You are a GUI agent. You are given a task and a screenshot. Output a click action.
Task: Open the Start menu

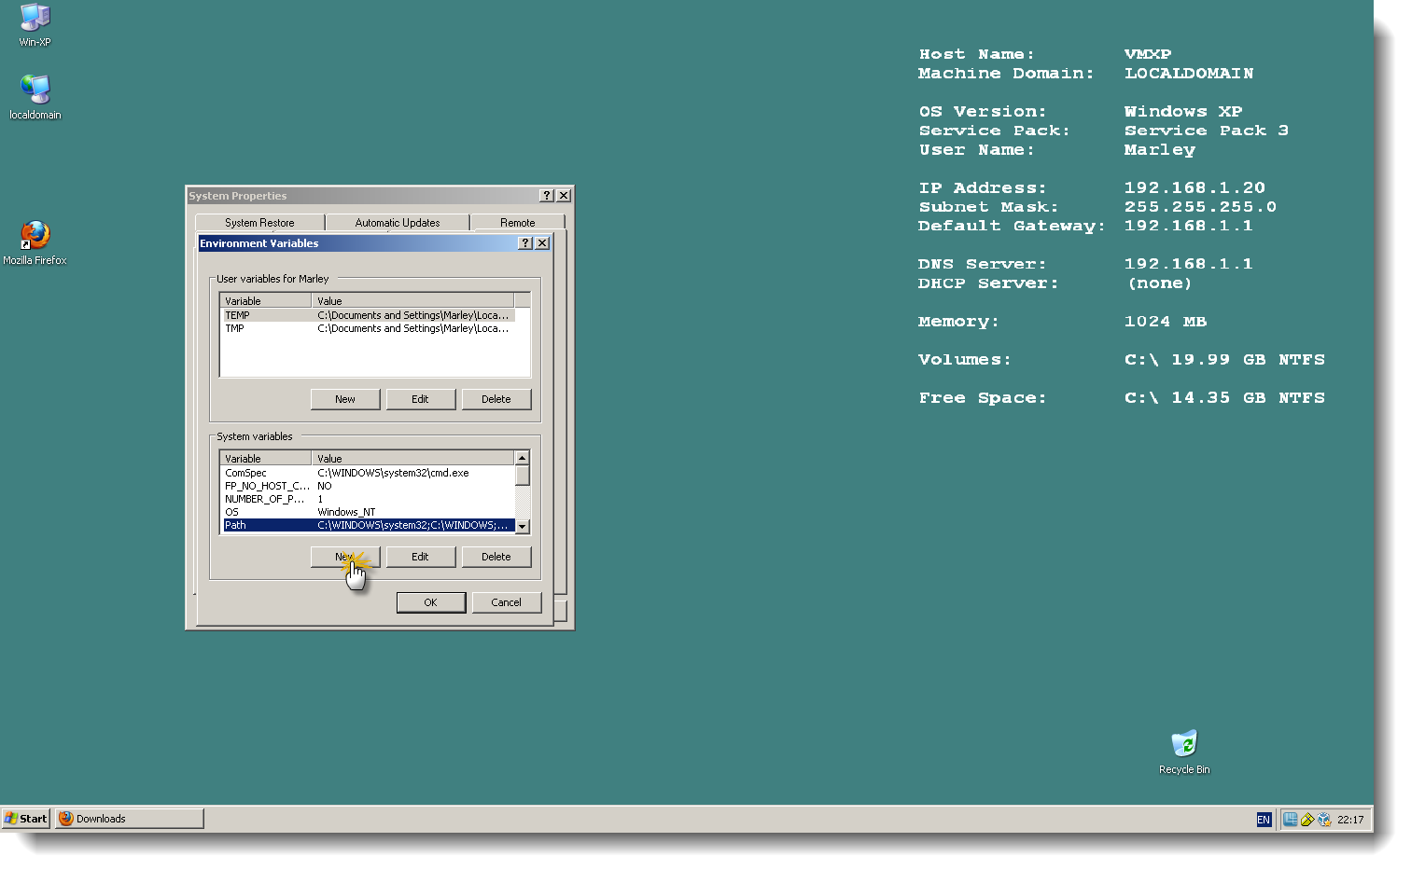pos(25,818)
